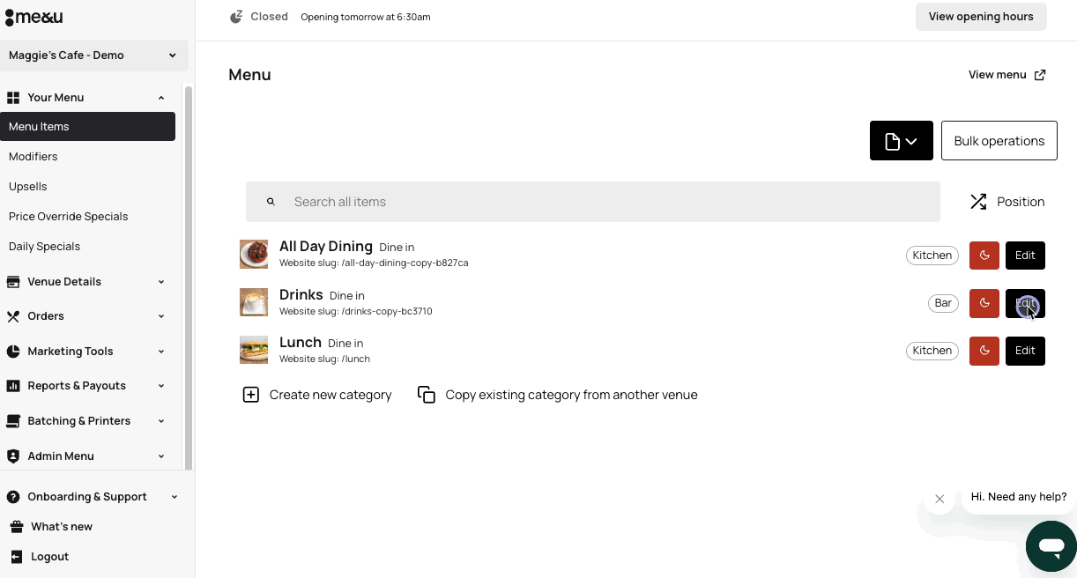Click the external link icon beside View menu
The image size is (1077, 578).
pos(1040,75)
